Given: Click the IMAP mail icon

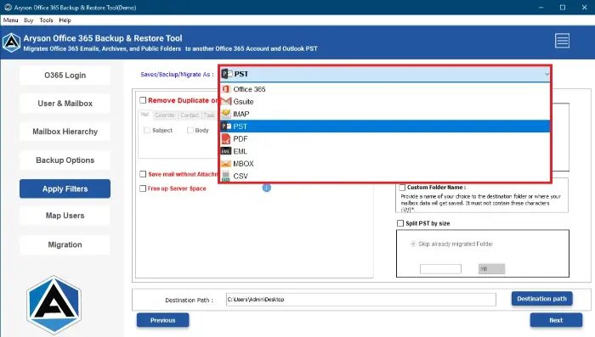Looking at the screenshot, I should [226, 114].
